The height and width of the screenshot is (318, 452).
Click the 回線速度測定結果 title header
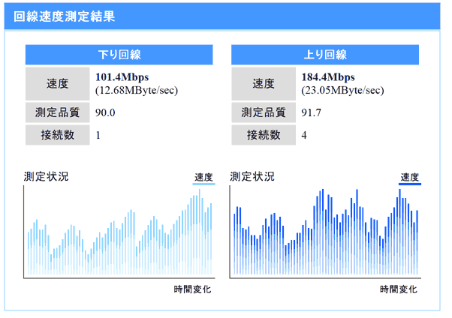pos(222,16)
